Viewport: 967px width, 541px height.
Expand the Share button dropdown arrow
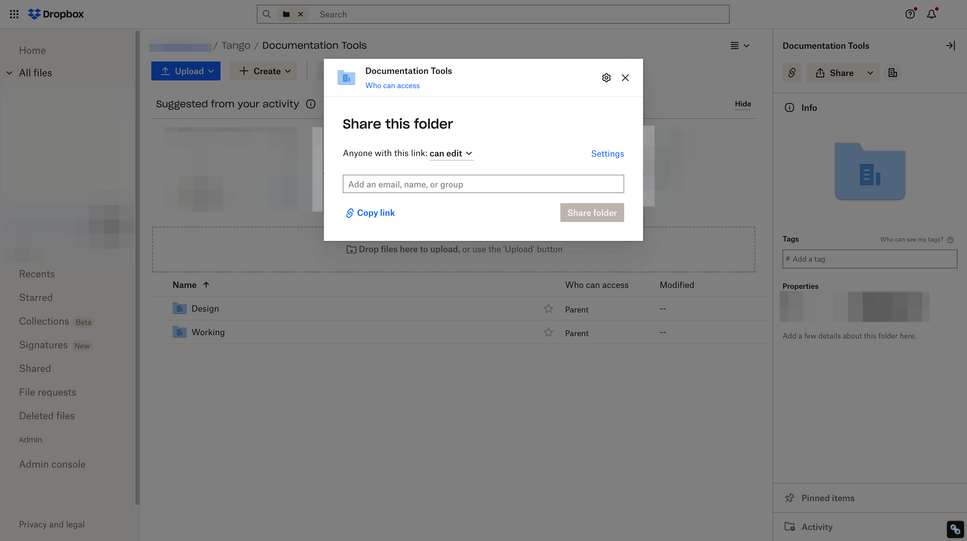click(870, 73)
